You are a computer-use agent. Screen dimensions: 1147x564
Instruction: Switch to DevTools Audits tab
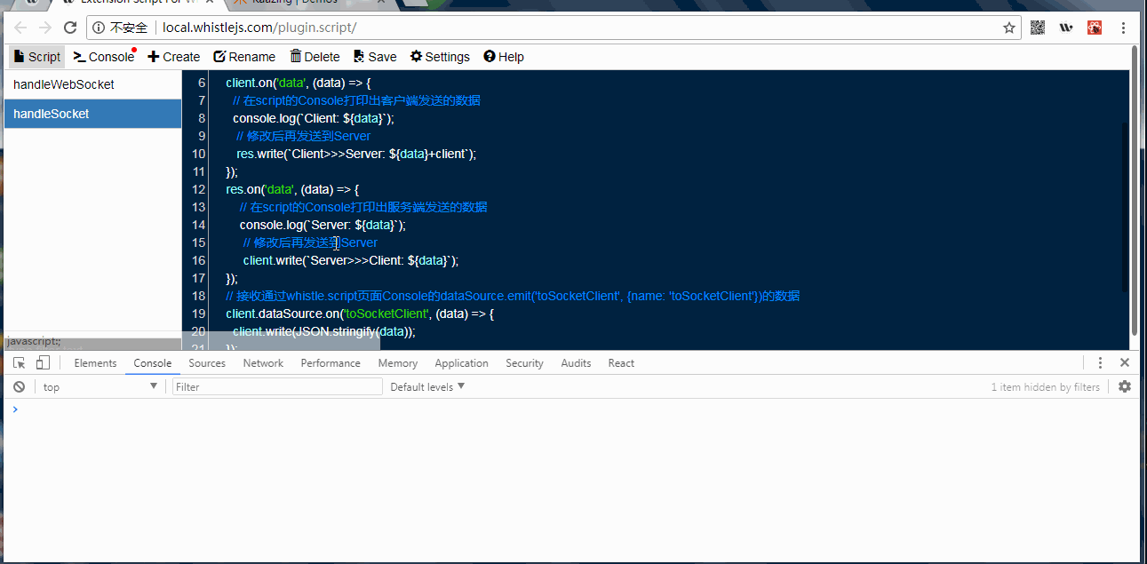click(x=576, y=363)
